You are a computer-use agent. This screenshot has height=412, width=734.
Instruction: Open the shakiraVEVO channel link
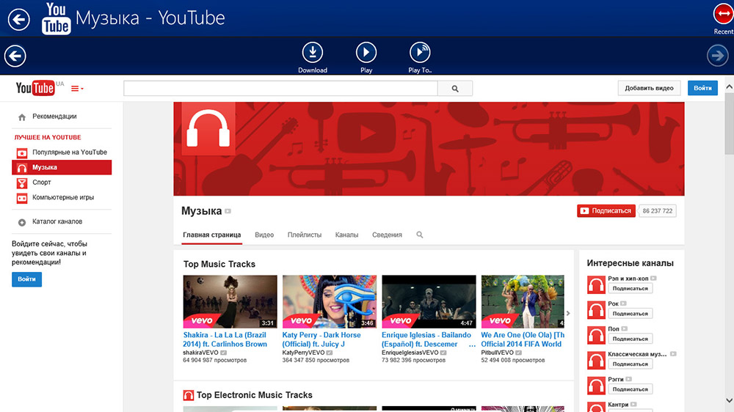[x=200, y=353]
